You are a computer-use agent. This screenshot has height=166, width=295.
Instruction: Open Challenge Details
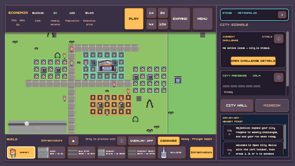tap(253, 61)
